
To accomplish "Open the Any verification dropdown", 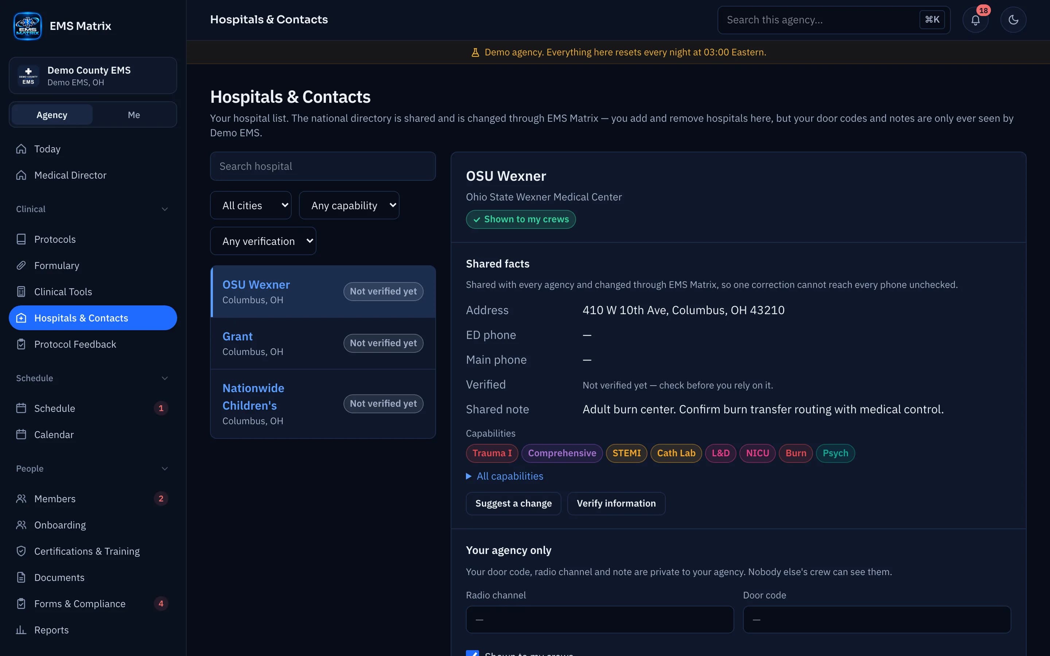I will (x=263, y=241).
